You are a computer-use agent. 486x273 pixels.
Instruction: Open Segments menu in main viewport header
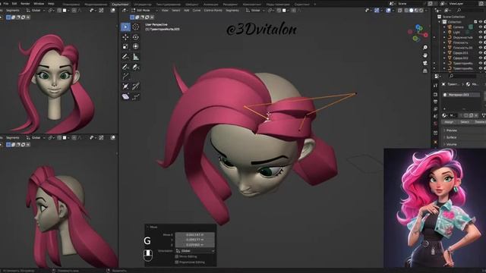(x=232, y=10)
